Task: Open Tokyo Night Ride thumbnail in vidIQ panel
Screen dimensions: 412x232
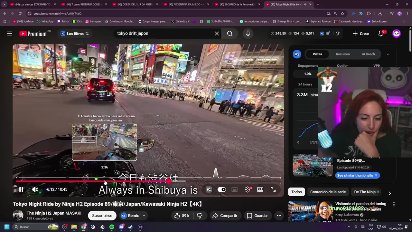Action: [313, 165]
